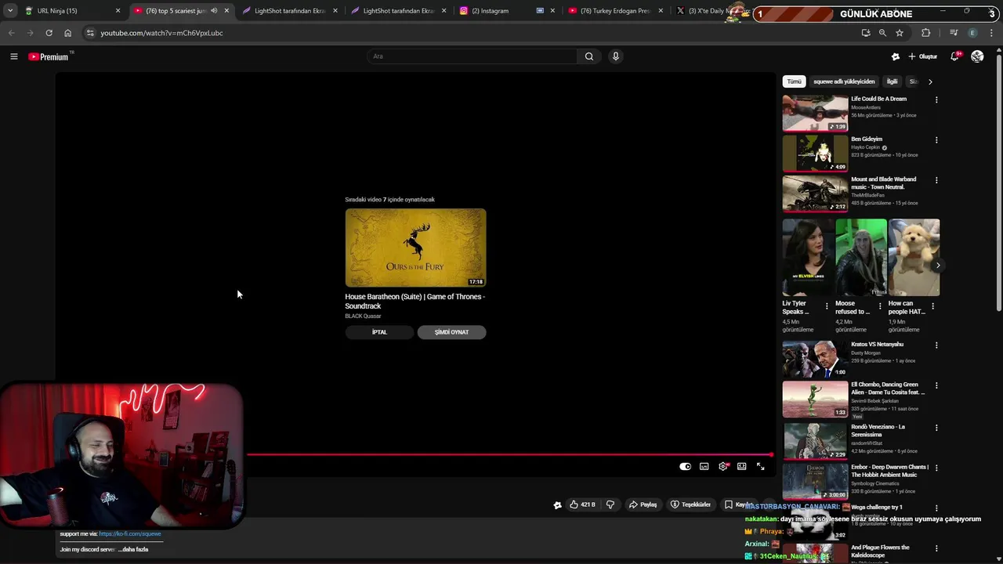Screen dimensions: 1003x564
Task: Mute the top 5 scariest tab audio icon
Action: (213, 11)
